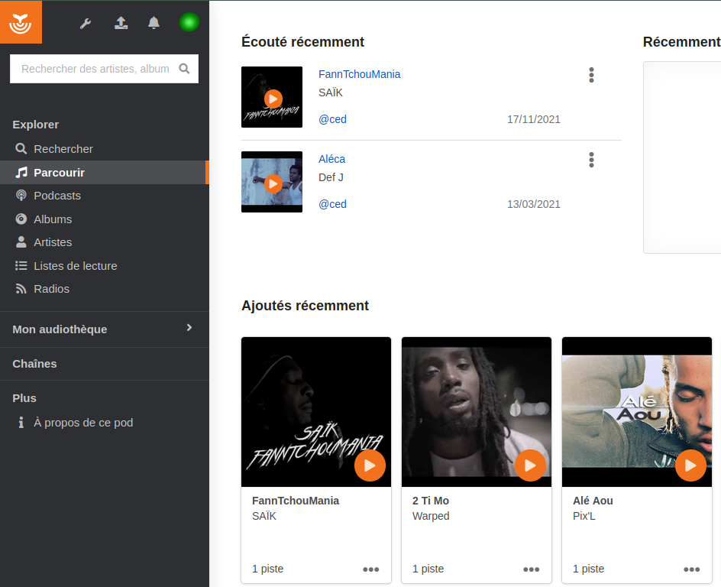Click the feed icon beside Radios
721x587 pixels.
point(21,288)
